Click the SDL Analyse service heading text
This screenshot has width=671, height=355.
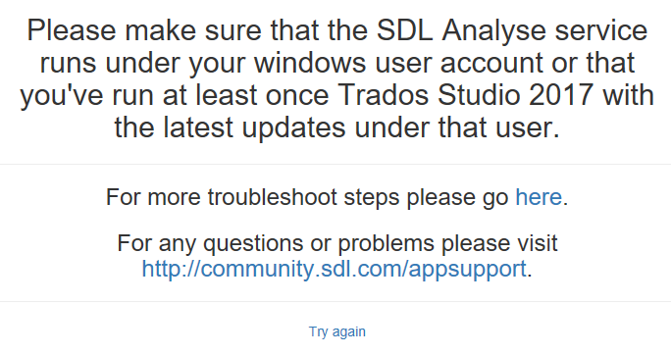[x=337, y=79]
